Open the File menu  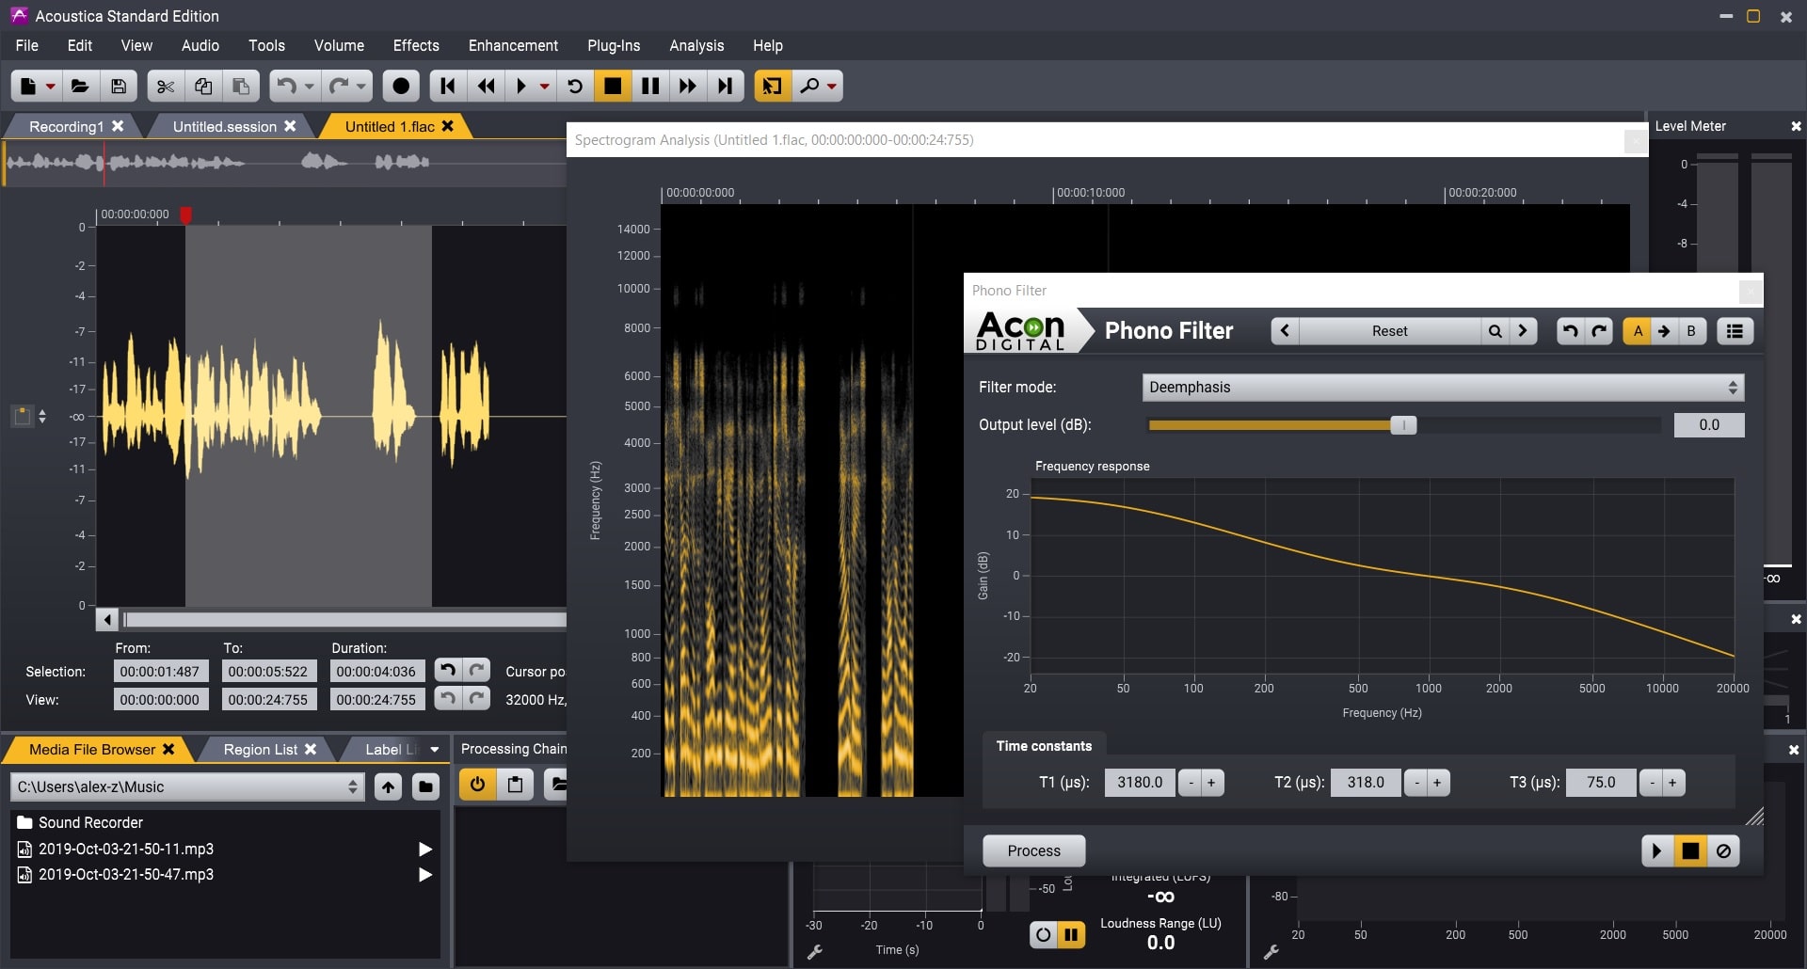(x=27, y=45)
